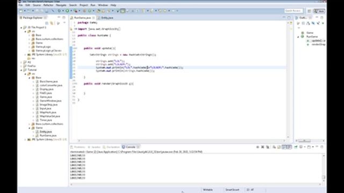Image resolution: width=344 pixels, height=193 pixels.
Task: Select BasicGame.java in Package Explorer
Action: point(48,81)
